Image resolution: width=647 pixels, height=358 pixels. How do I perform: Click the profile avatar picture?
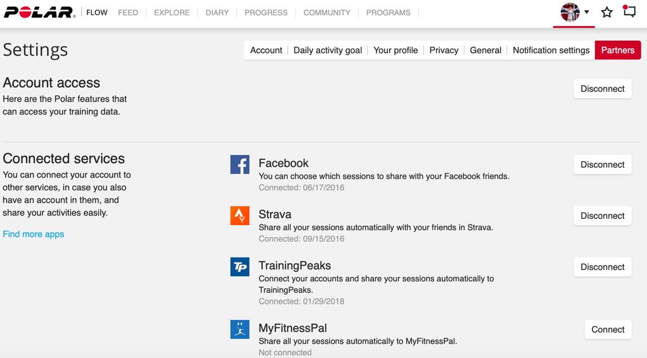[x=570, y=12]
